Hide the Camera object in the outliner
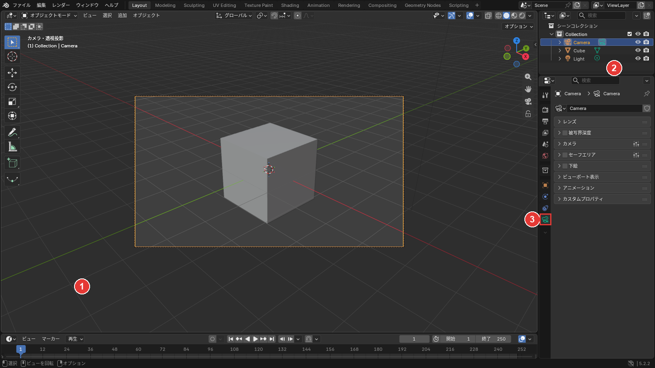 point(638,42)
